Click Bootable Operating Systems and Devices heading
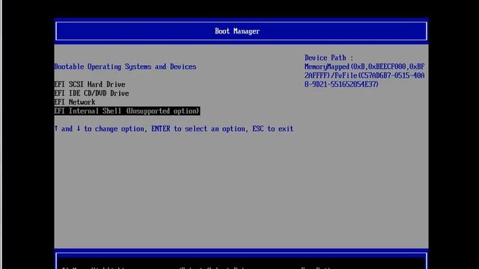479x269 pixels. [125, 67]
